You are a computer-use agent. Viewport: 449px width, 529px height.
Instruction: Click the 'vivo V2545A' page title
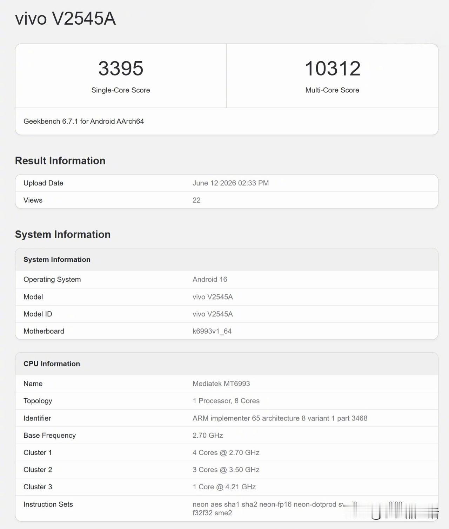coord(65,19)
